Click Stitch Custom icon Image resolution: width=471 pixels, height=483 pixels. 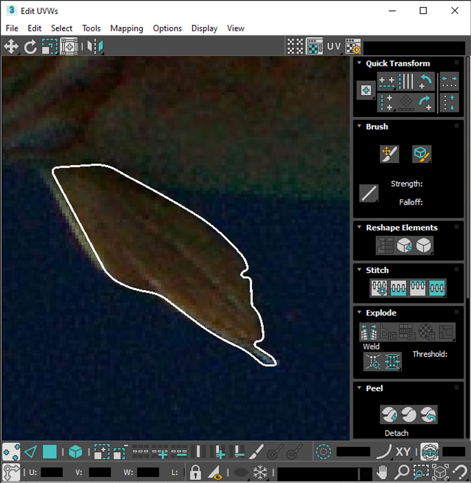coord(437,288)
